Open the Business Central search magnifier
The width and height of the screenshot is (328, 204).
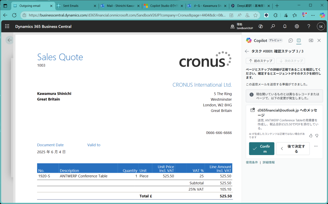[273, 26]
